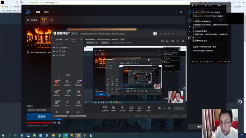Click the 修改 button beside the stream title
246x138 pixels.
(122, 40)
